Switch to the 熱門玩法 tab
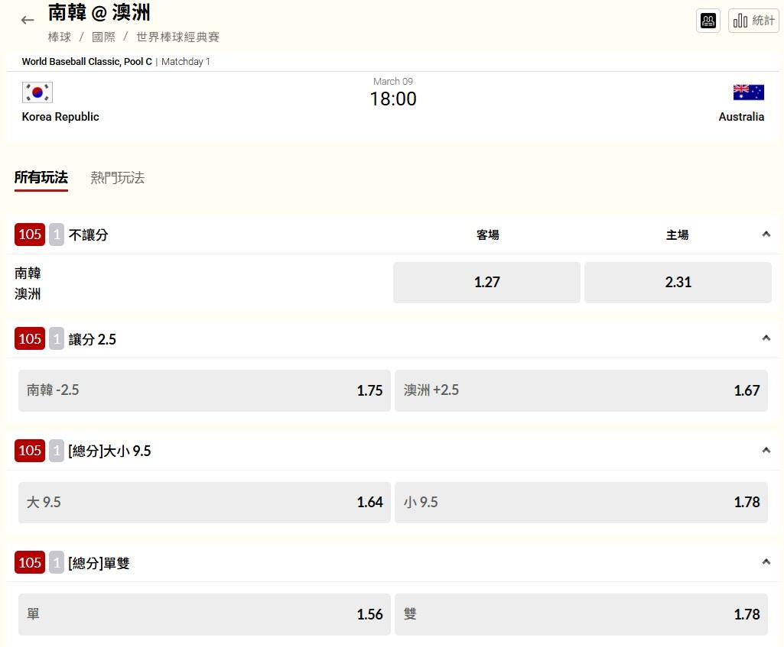The width and height of the screenshot is (784, 647). [x=117, y=178]
